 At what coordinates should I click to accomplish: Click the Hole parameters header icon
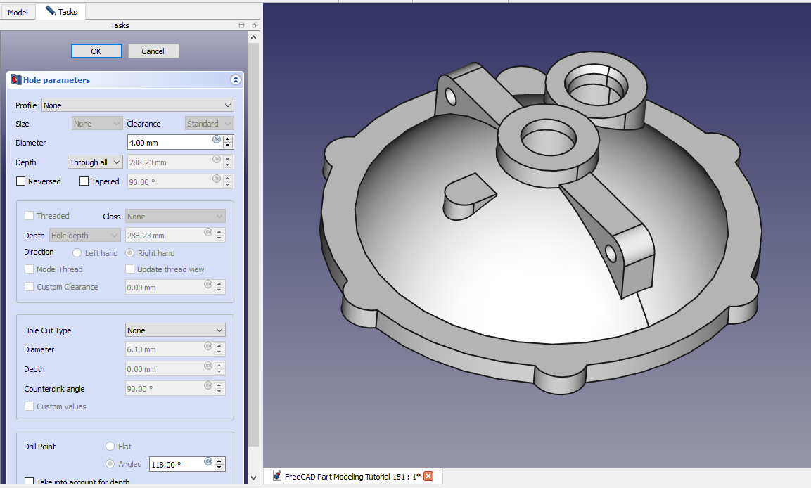point(15,80)
